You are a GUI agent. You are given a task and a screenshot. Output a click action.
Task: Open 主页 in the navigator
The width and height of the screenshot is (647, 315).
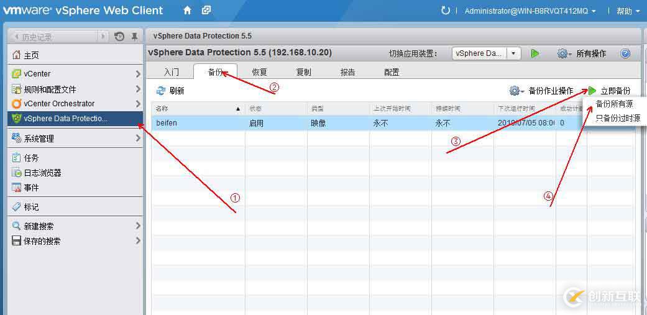(x=31, y=55)
